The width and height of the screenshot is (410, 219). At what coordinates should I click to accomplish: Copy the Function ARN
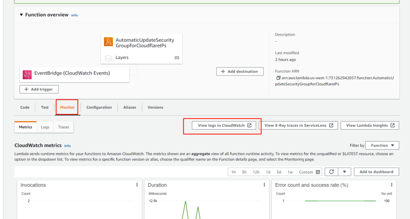(x=278, y=78)
